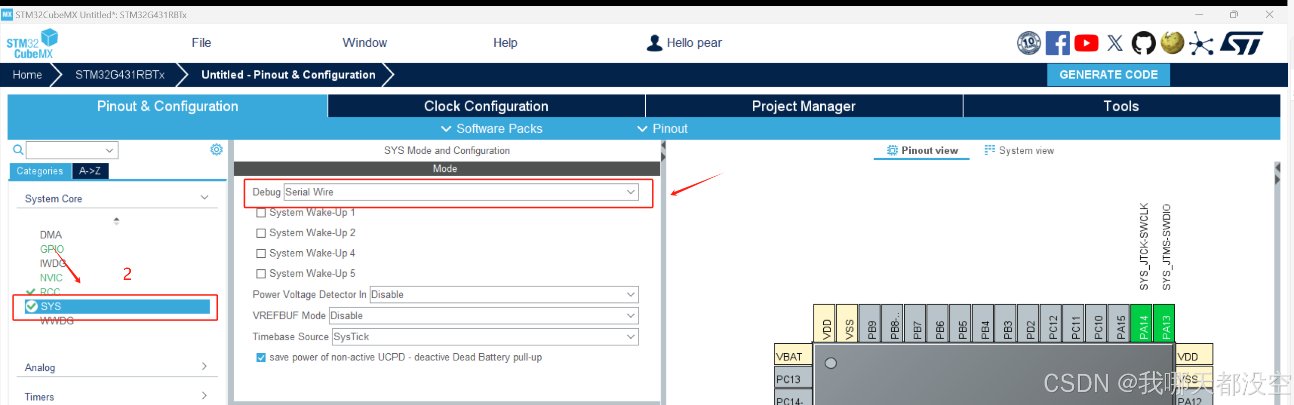Click the search magnifier icon
The height and width of the screenshot is (405, 1294).
[18, 150]
